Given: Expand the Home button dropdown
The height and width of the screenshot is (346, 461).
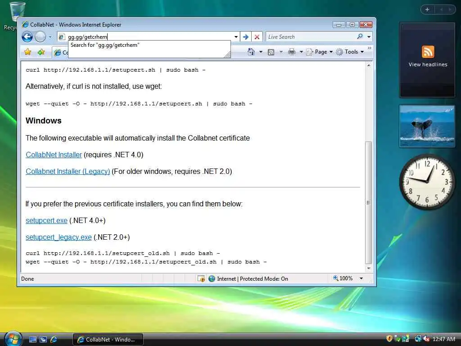Looking at the screenshot, I should pyautogui.click(x=261, y=52).
